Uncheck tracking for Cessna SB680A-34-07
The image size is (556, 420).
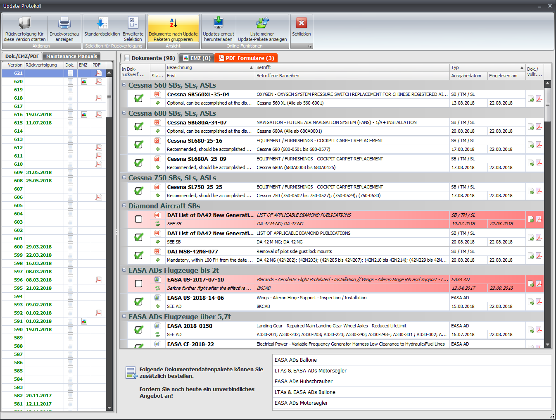pos(139,126)
